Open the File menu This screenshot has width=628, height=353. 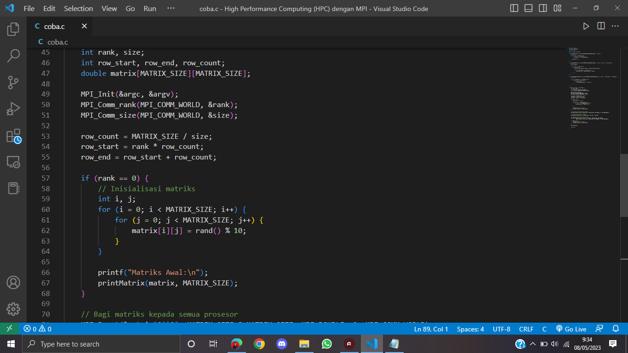point(29,8)
